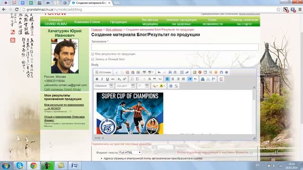Open the Мой кабинет breadcrumb link
Screen dimensions: 303x170
(x=114, y=30)
